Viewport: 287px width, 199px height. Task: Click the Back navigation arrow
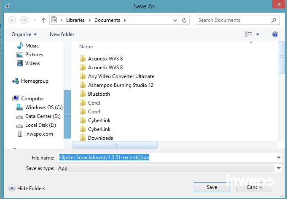(x=12, y=20)
